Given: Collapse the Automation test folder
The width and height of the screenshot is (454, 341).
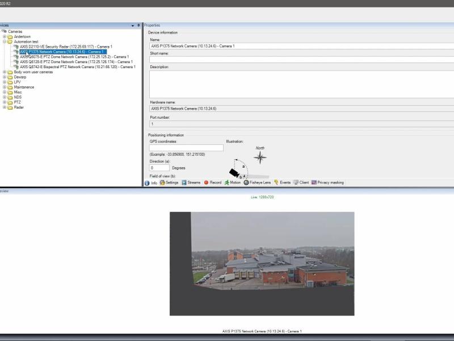Looking at the screenshot, I should pos(5,41).
